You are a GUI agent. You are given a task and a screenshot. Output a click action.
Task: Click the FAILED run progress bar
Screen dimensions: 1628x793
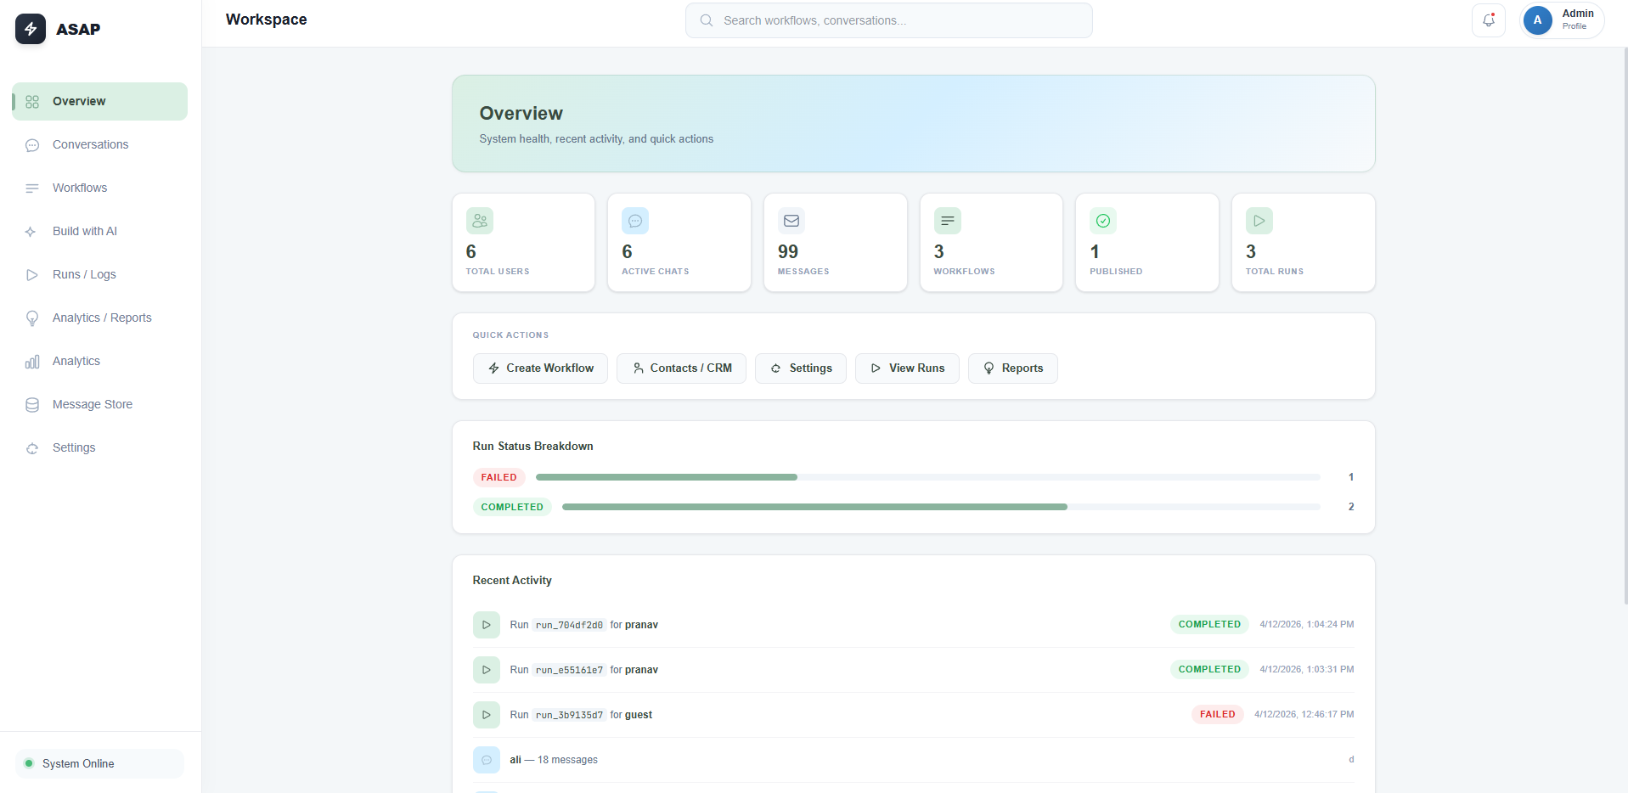coord(927,477)
